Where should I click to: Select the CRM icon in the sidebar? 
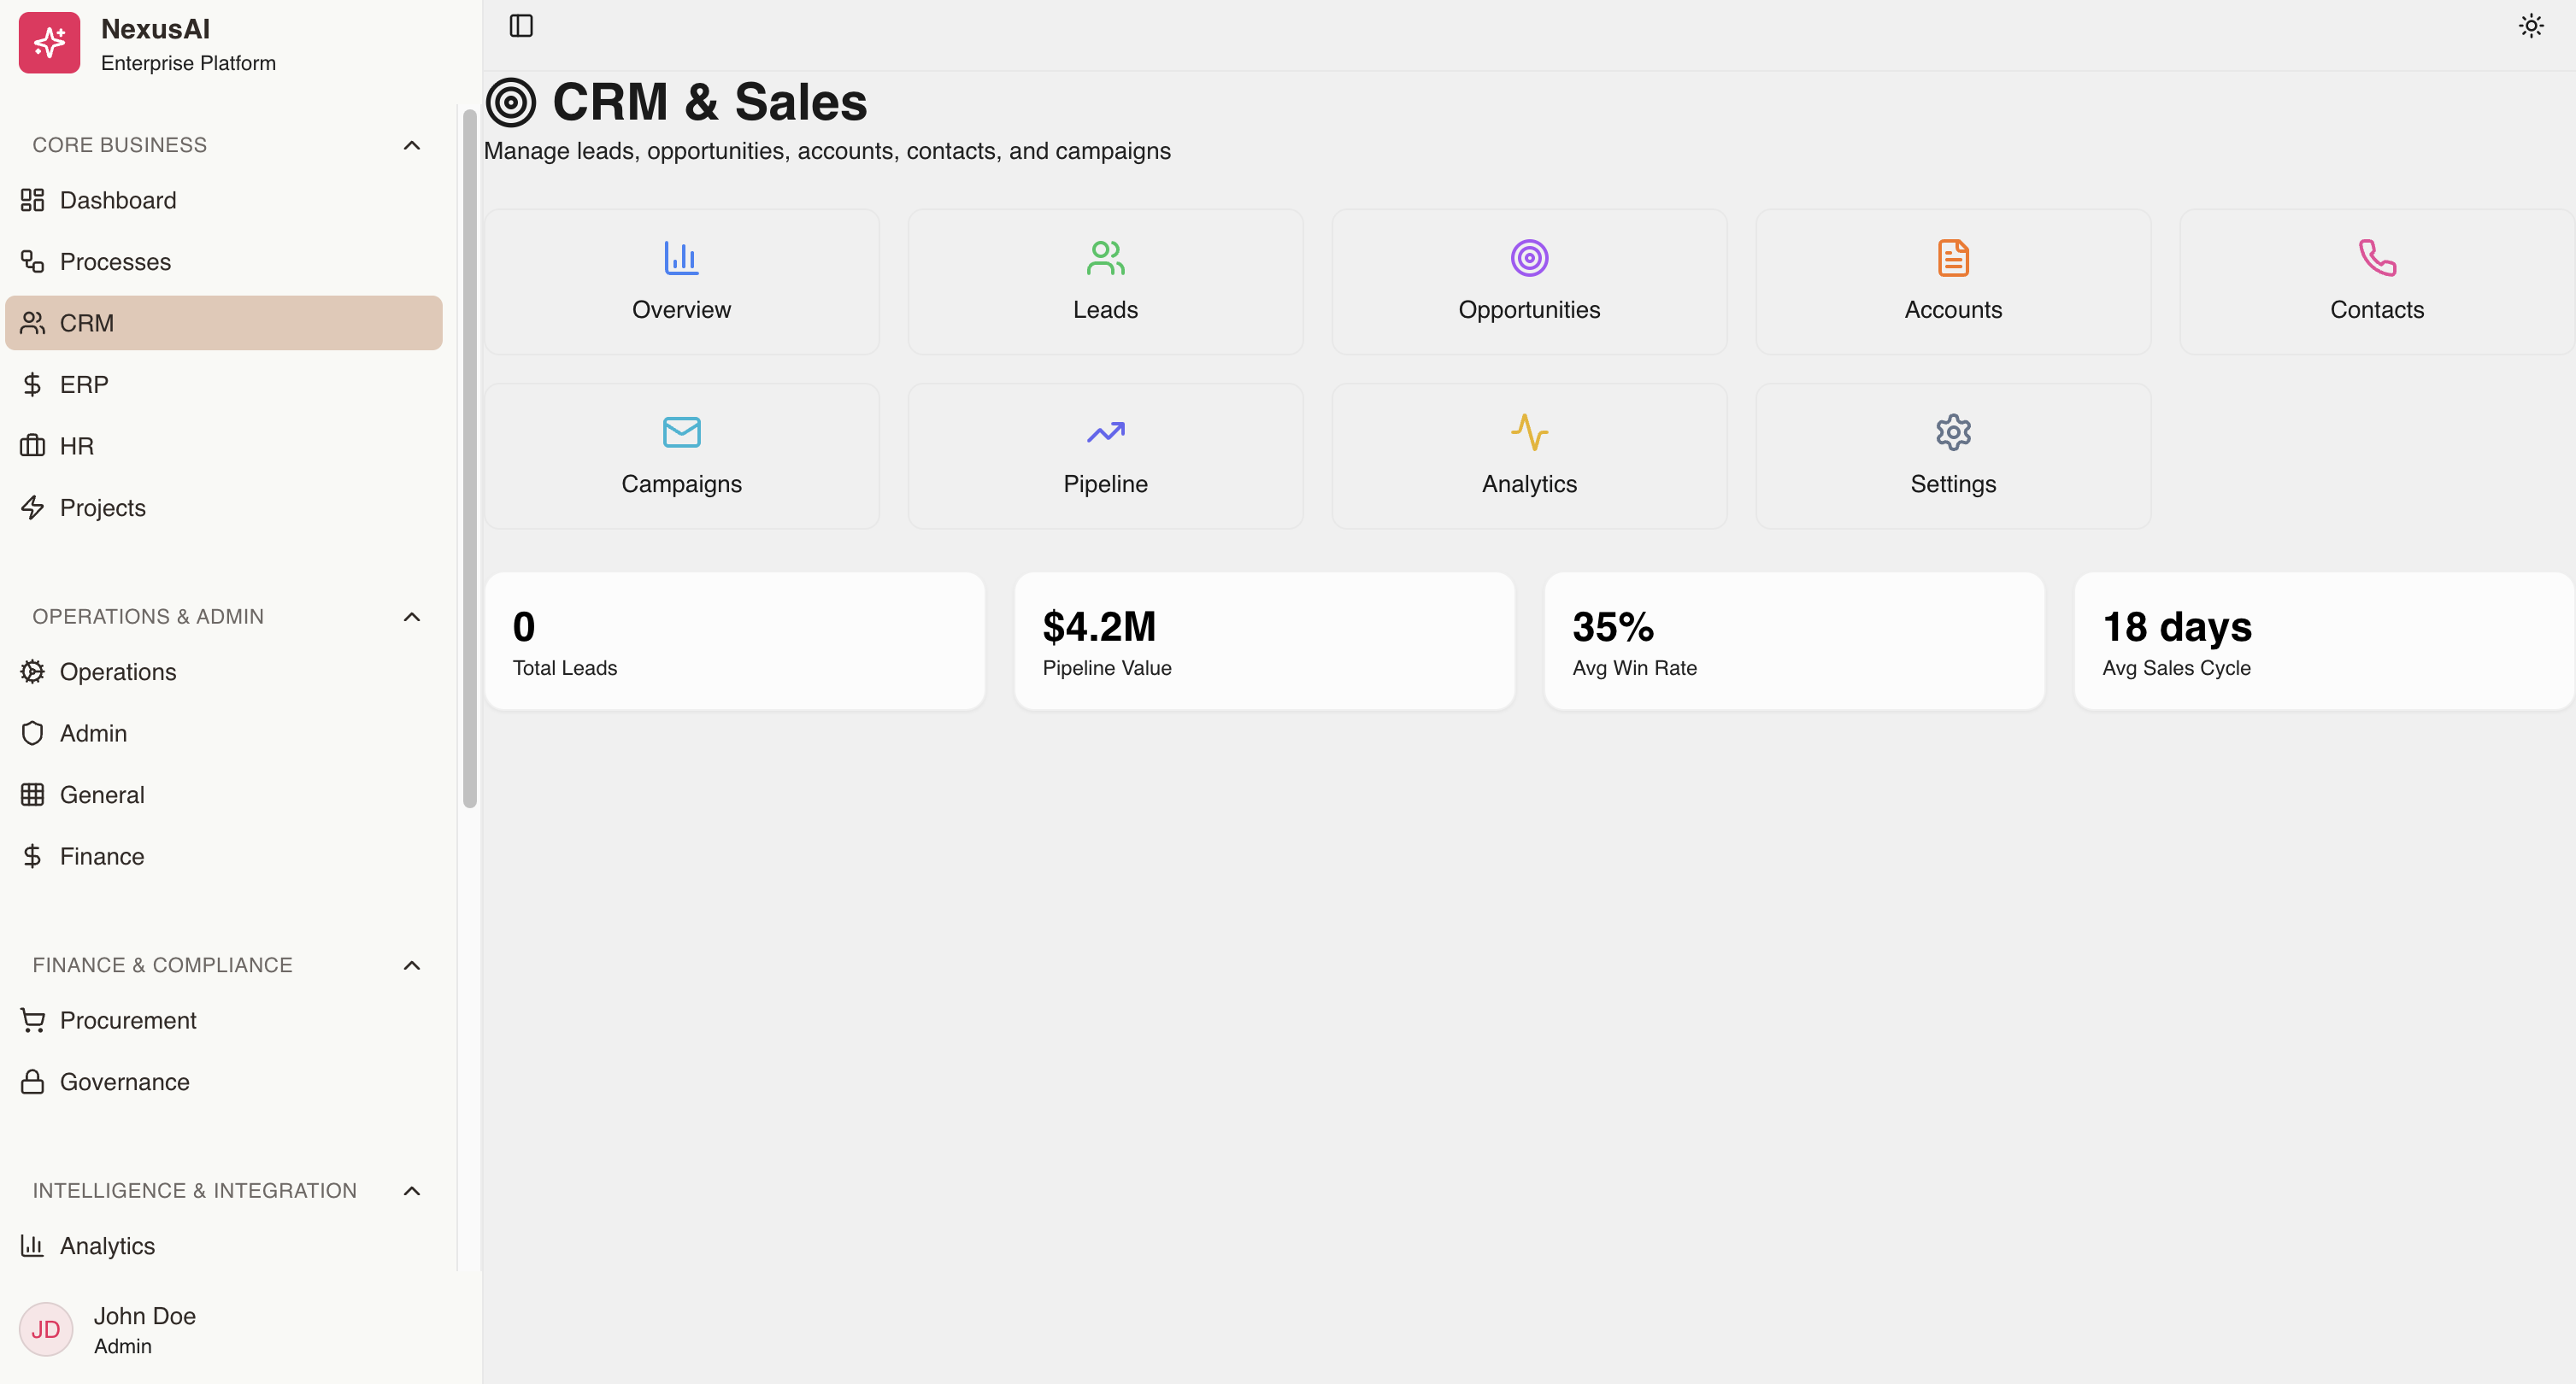tap(33, 323)
